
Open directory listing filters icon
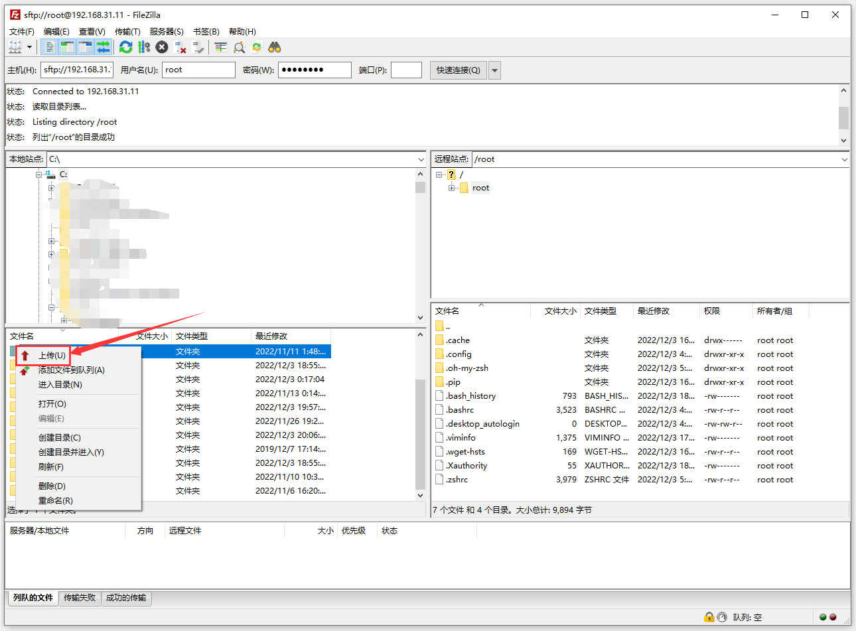[221, 47]
